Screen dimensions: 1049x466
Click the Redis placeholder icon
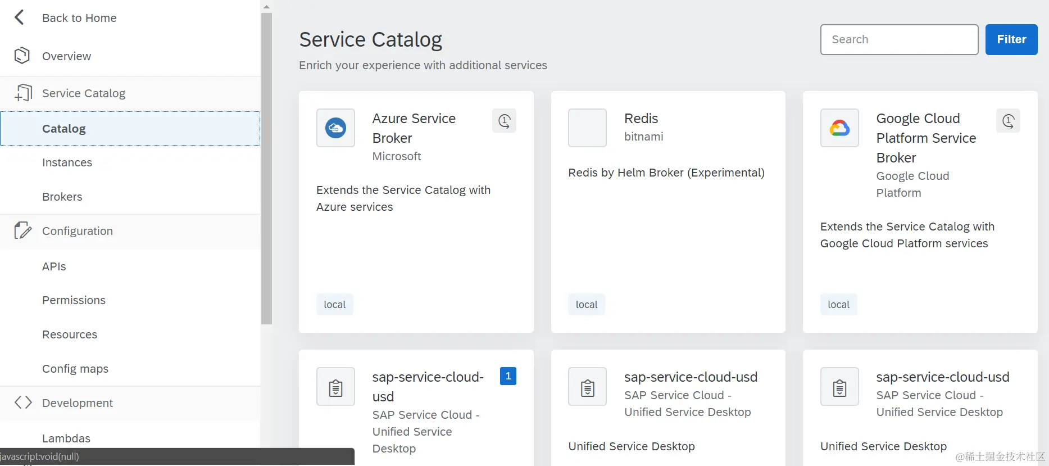tap(587, 128)
